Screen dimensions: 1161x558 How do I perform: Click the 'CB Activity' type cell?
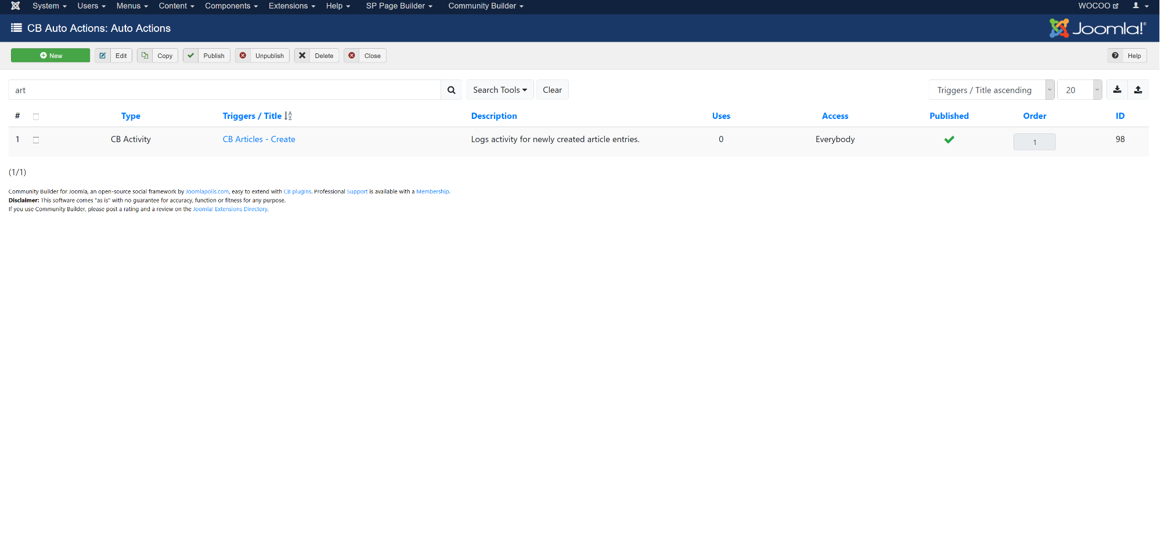pos(131,139)
